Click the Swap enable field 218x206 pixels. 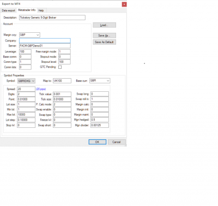[x=62, y=109]
